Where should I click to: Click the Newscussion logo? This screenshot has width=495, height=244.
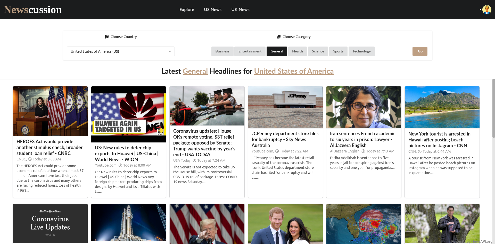[33, 10]
